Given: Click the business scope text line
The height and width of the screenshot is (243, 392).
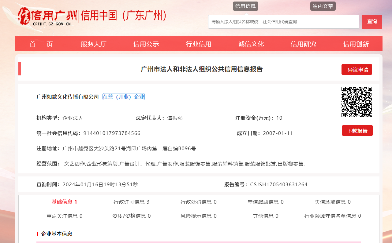Looking at the screenshot, I should point(185,164).
